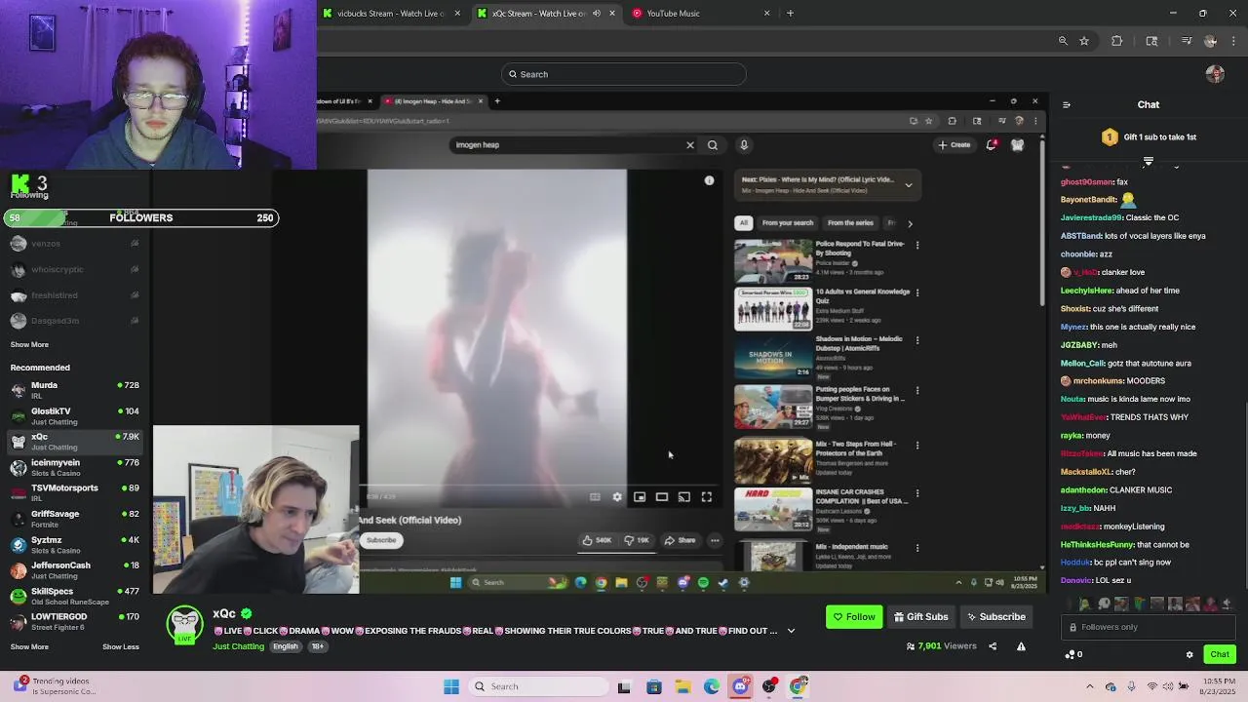The image size is (1248, 702).
Task: Mute audio on the xQc Stream tab
Action: click(597, 14)
